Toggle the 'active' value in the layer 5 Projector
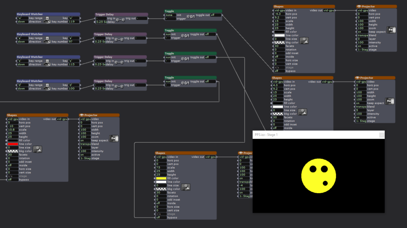Viewport: 407px width, 228px height. [360, 117]
